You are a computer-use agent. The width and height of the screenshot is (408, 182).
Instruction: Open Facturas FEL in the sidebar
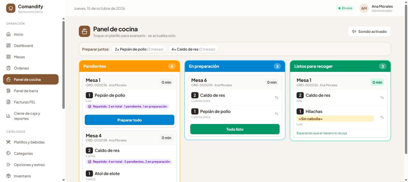pos(31,102)
